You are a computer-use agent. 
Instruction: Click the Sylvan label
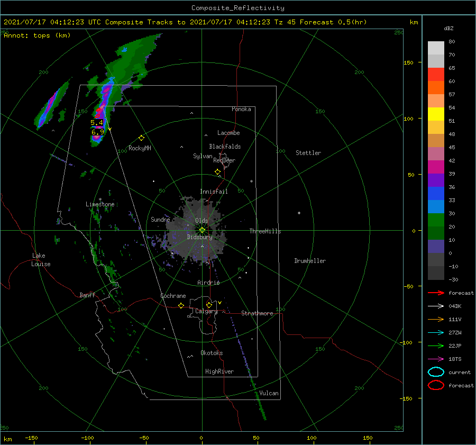pos(203,156)
